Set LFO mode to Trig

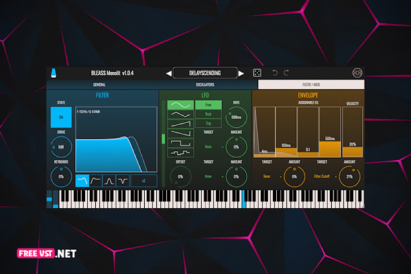coord(209,123)
